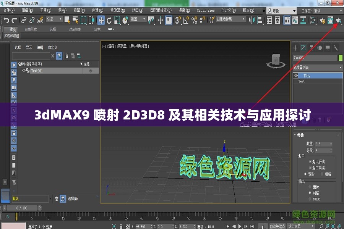Open the 登录 sign-in dropdown
The height and width of the screenshot is (229, 344).
pos(281,11)
